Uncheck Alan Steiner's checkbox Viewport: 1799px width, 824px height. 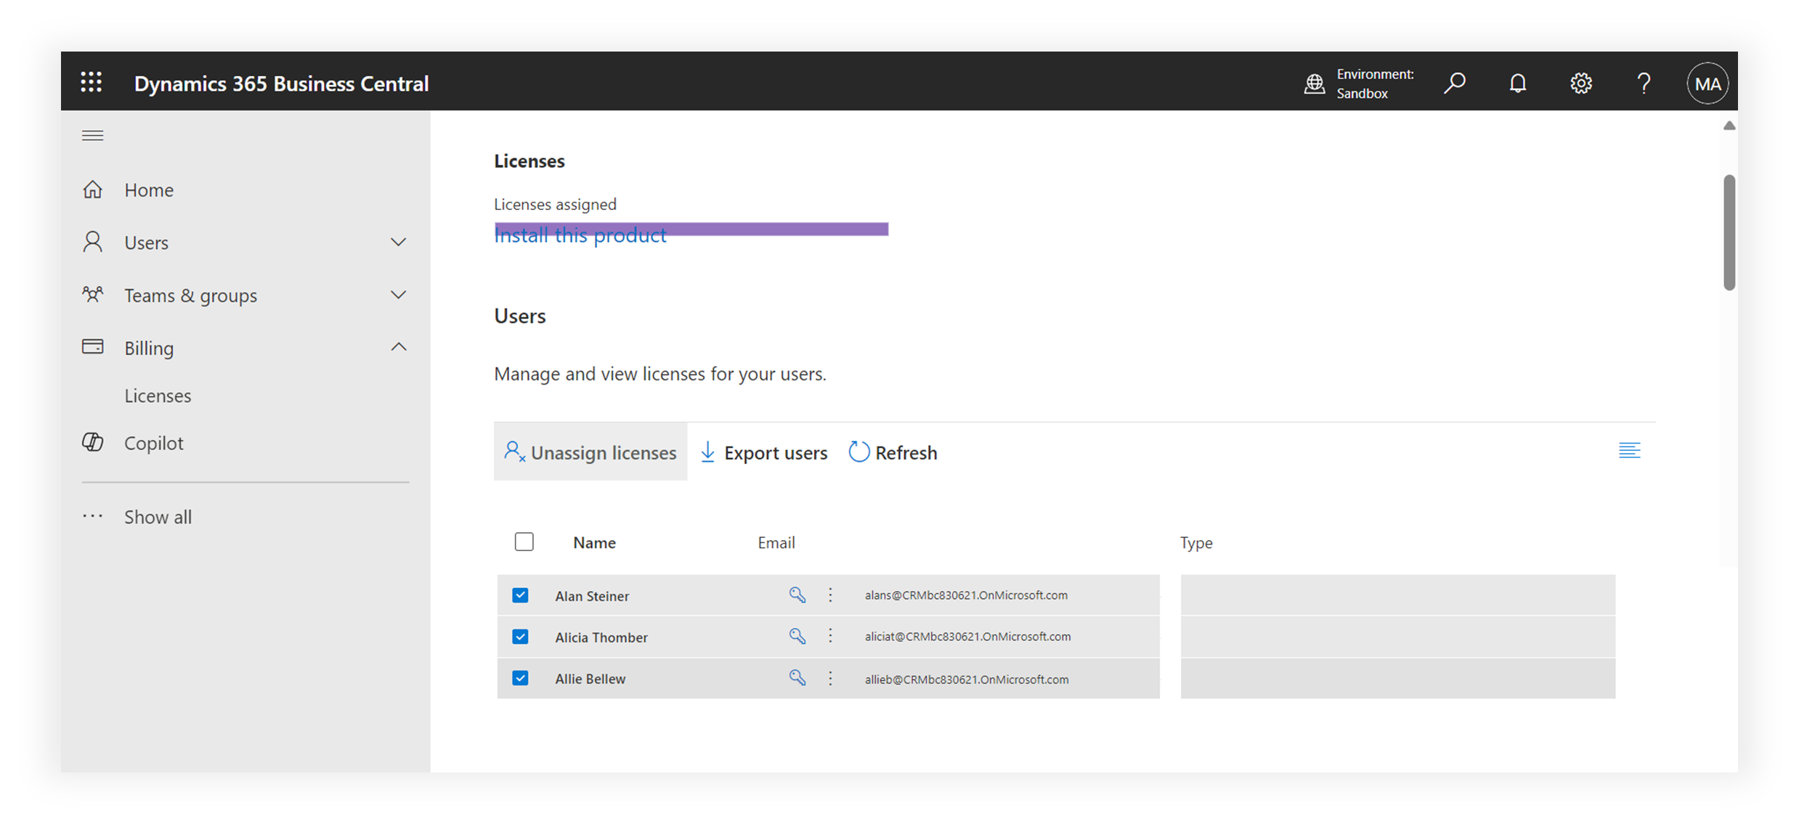520,595
